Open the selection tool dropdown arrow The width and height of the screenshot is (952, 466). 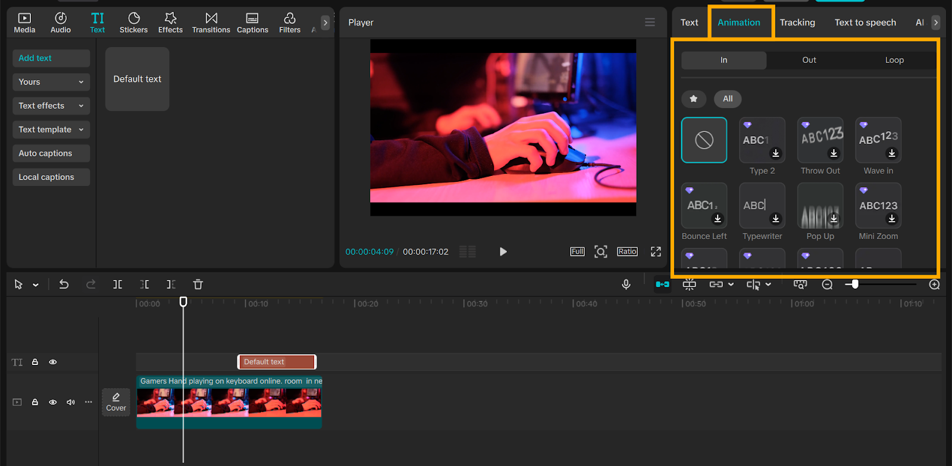tap(36, 285)
